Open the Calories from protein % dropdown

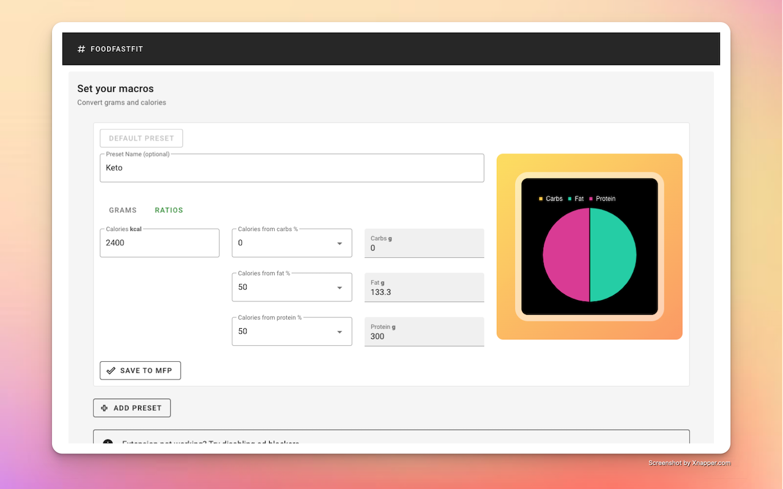coord(292,331)
